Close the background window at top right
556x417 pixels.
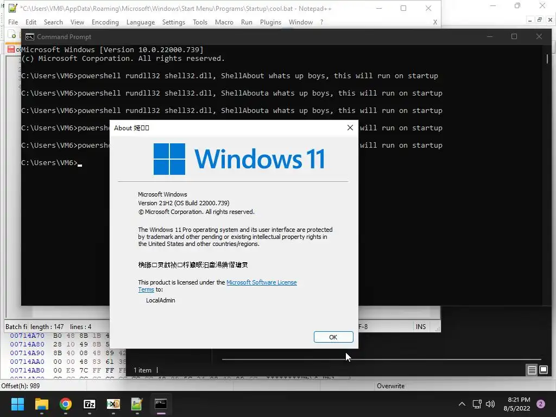542,5
